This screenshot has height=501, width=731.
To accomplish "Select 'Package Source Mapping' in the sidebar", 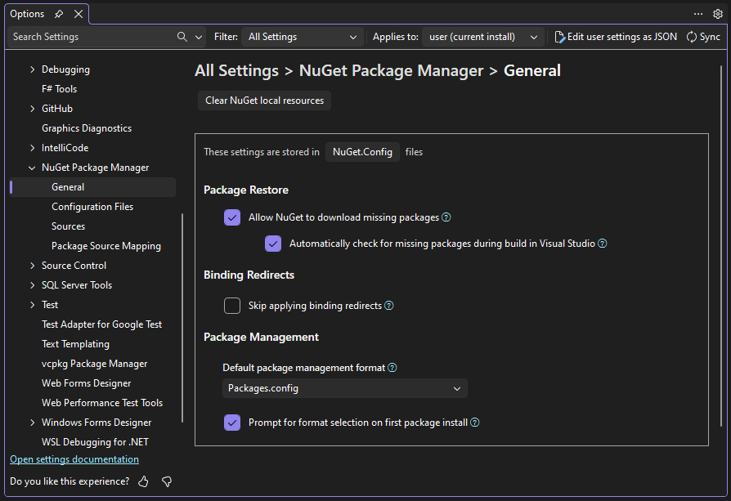I will point(106,245).
